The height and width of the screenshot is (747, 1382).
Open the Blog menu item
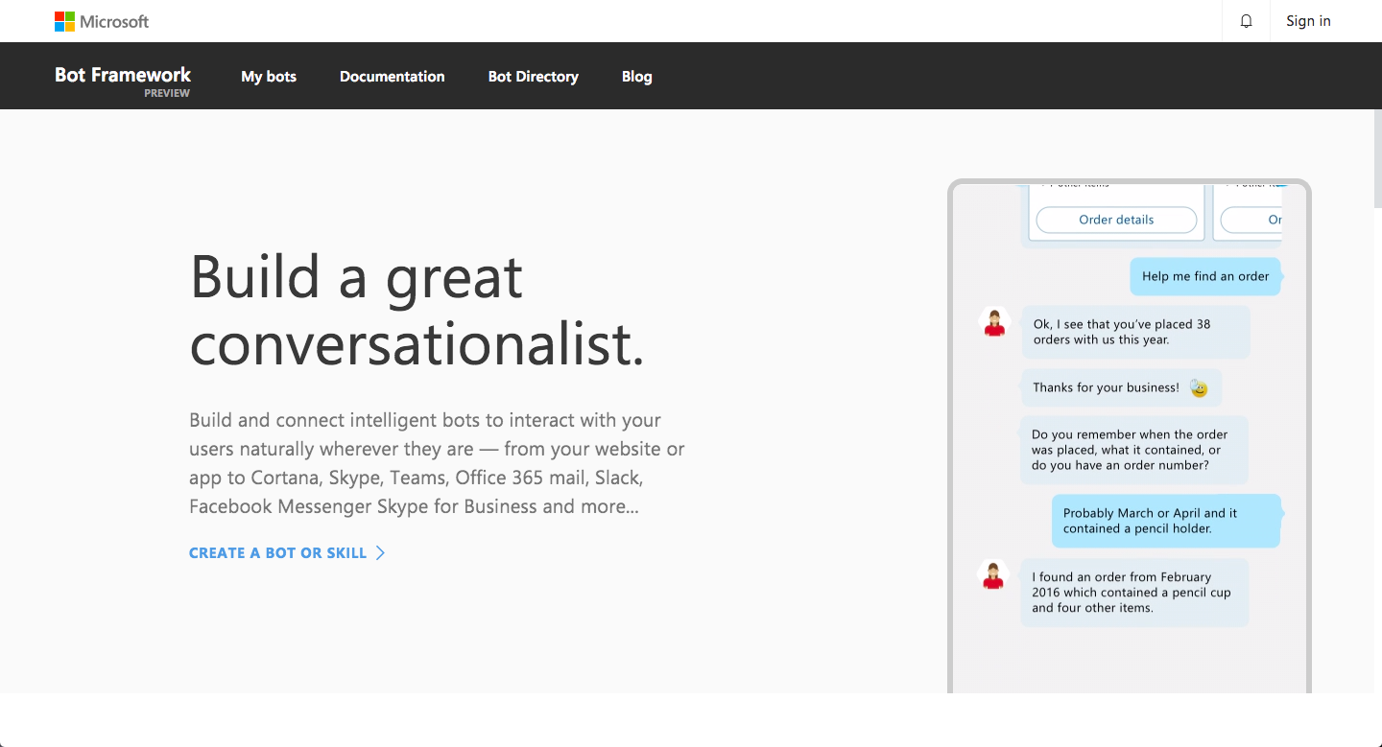636,77
